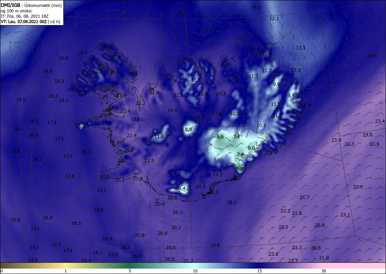Click the map value 11.7
Screen dimensions: 386x274
click(267, 71)
